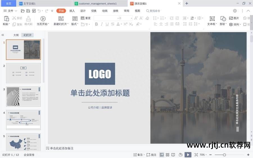Click the Paste (粘贴) clipboard icon
Screen dimensions: 253x158
6,19
